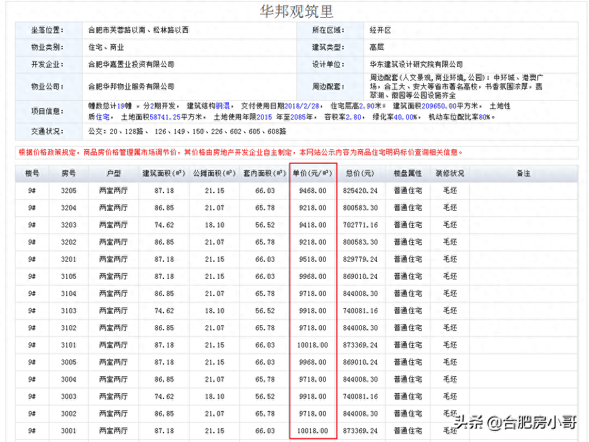
Task: Select the 坐落位置 label
Action: click(47, 30)
